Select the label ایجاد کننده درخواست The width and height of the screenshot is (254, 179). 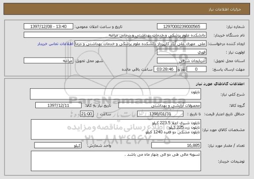click(x=226, y=44)
